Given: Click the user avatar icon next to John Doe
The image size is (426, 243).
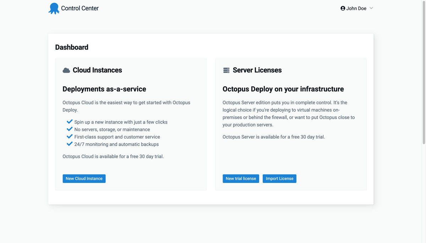Looking at the screenshot, I should (343, 8).
